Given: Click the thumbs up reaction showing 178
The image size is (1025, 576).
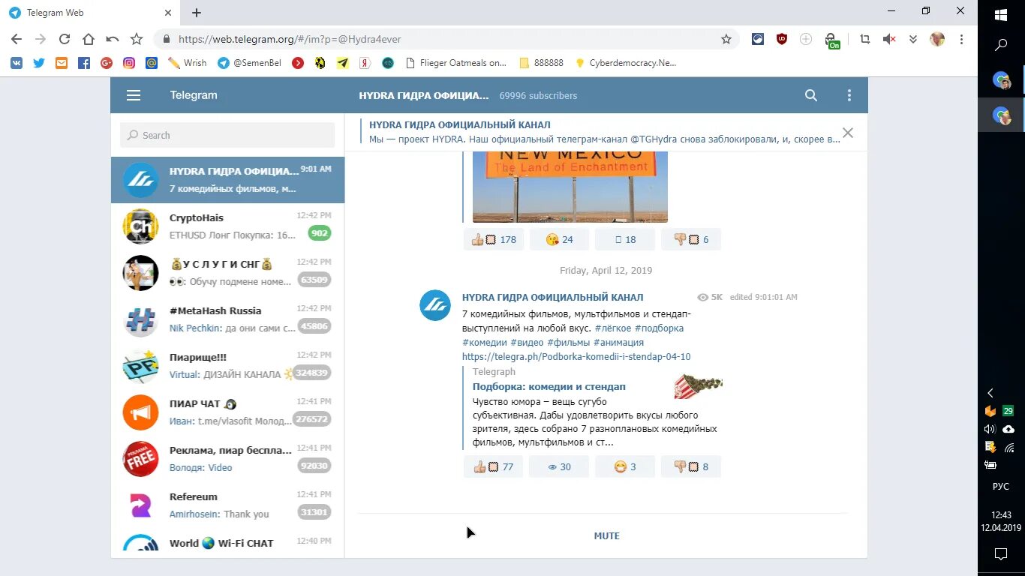Looking at the screenshot, I should [494, 239].
